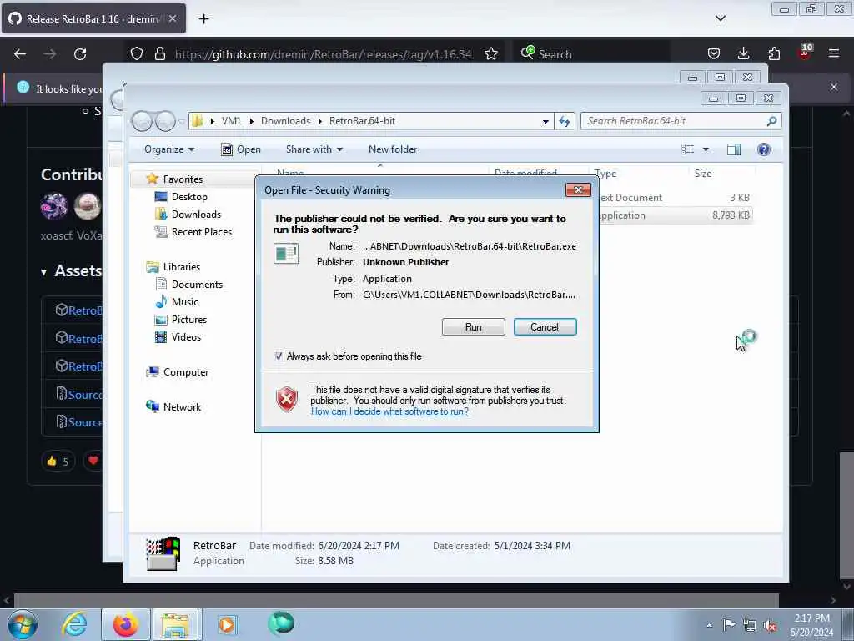Select Favorites in the navigation pane

pos(183,179)
